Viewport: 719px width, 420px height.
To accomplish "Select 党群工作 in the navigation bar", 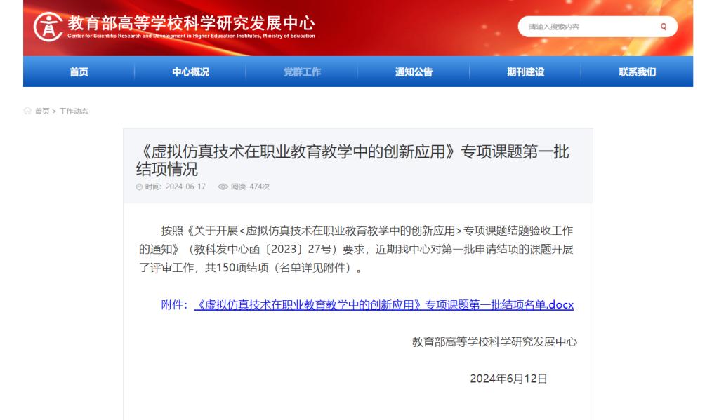I will click(302, 72).
